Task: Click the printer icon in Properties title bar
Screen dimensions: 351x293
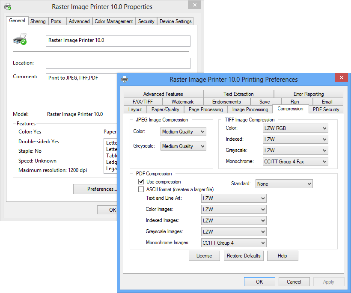Action: click(8, 6)
